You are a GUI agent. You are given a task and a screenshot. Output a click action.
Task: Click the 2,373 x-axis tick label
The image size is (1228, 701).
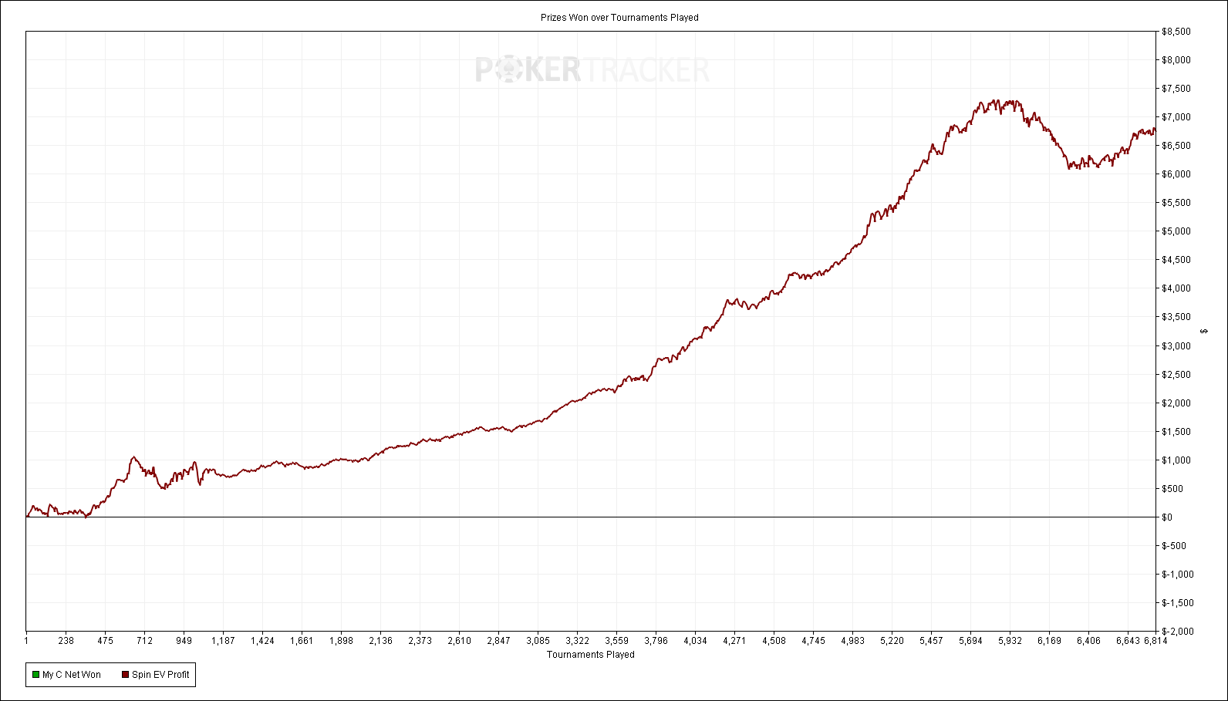click(x=420, y=641)
